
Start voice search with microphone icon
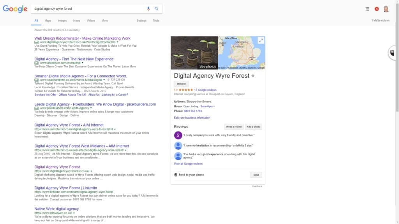(x=148, y=9)
